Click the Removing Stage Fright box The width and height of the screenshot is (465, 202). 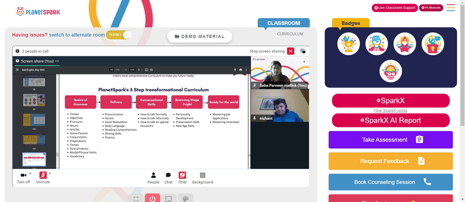pos(187,102)
